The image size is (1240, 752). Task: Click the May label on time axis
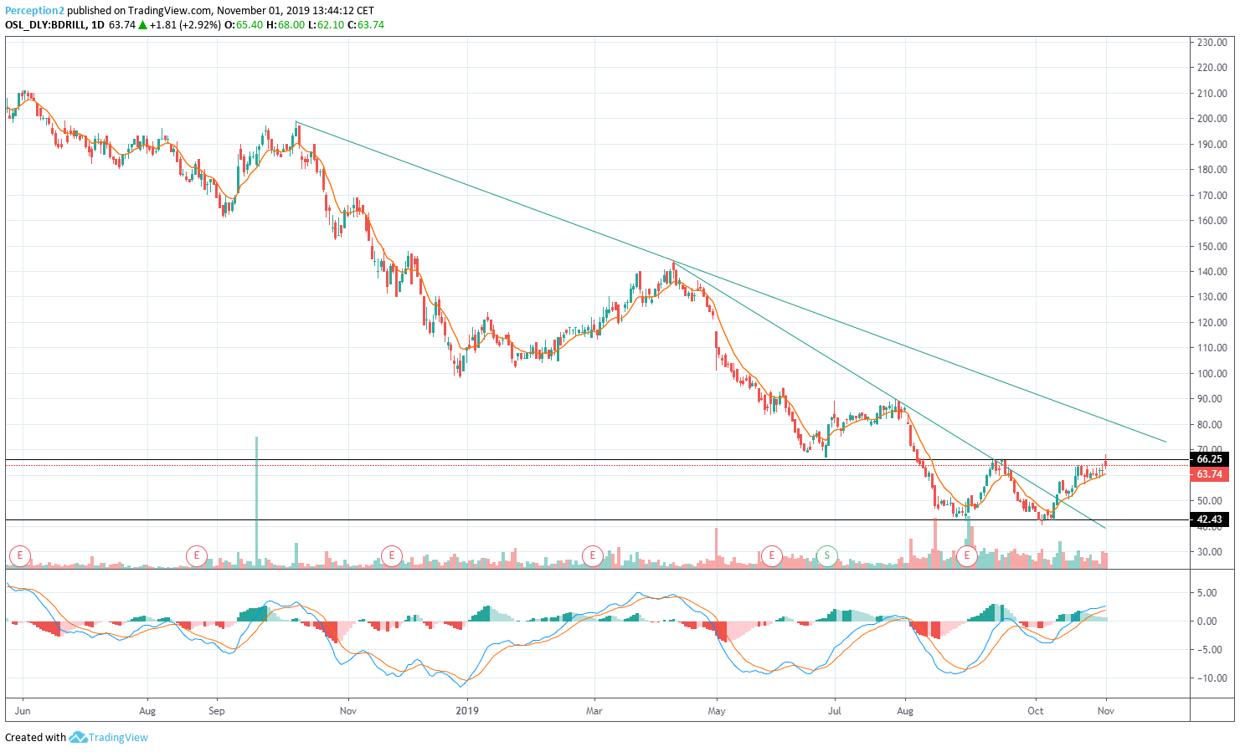[x=717, y=711]
